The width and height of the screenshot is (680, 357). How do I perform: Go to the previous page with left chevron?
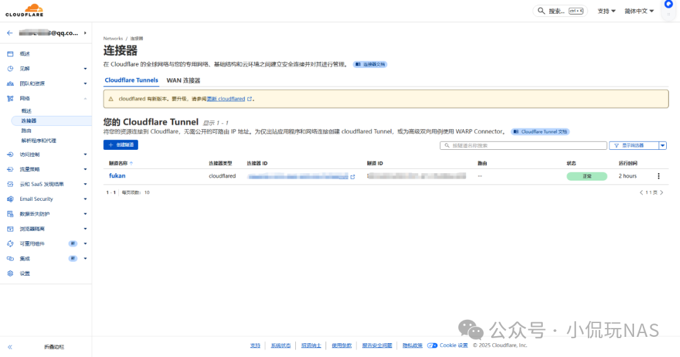coord(642,193)
